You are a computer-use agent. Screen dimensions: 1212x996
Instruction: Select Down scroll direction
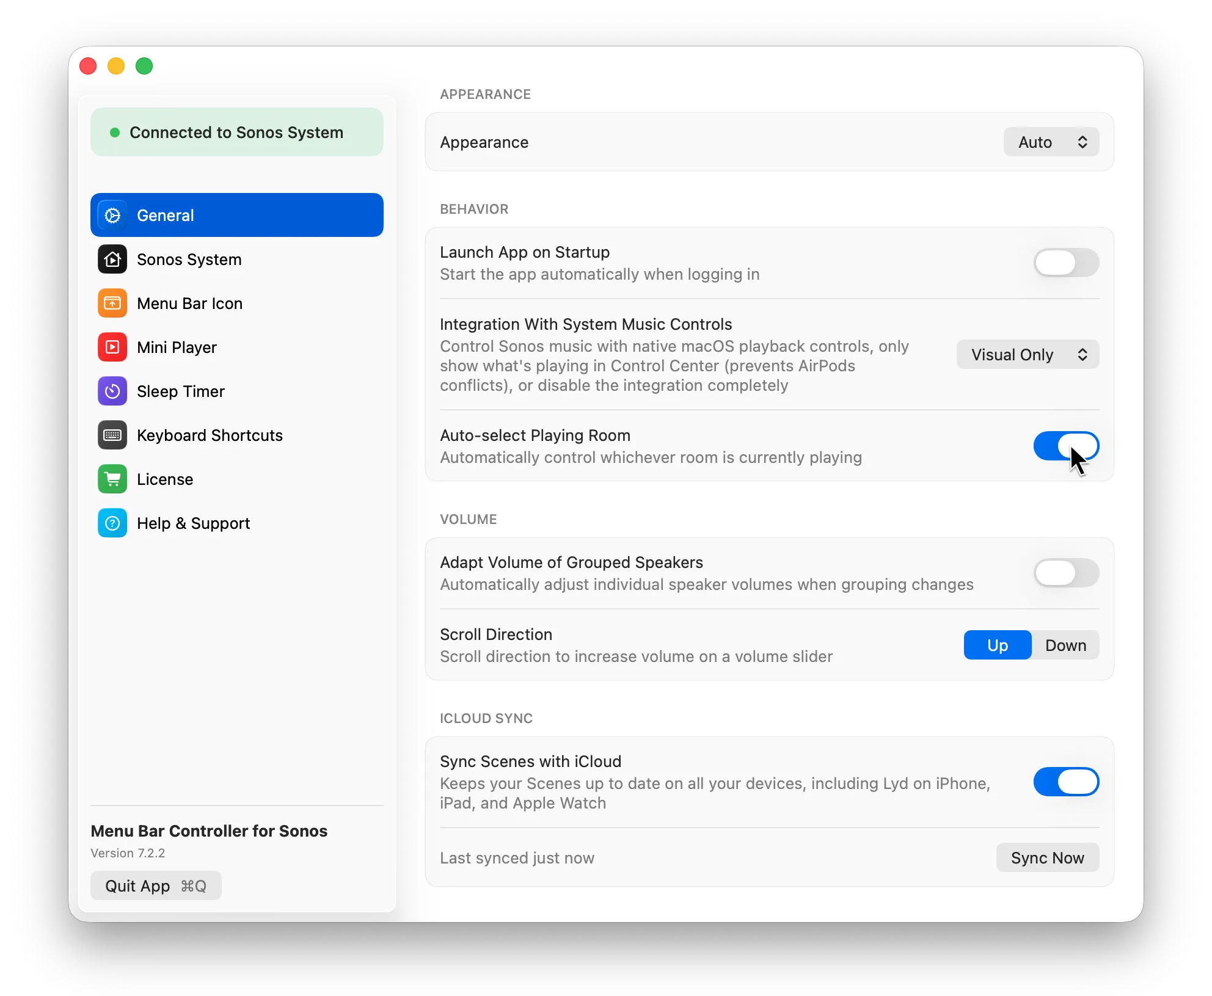click(x=1065, y=645)
